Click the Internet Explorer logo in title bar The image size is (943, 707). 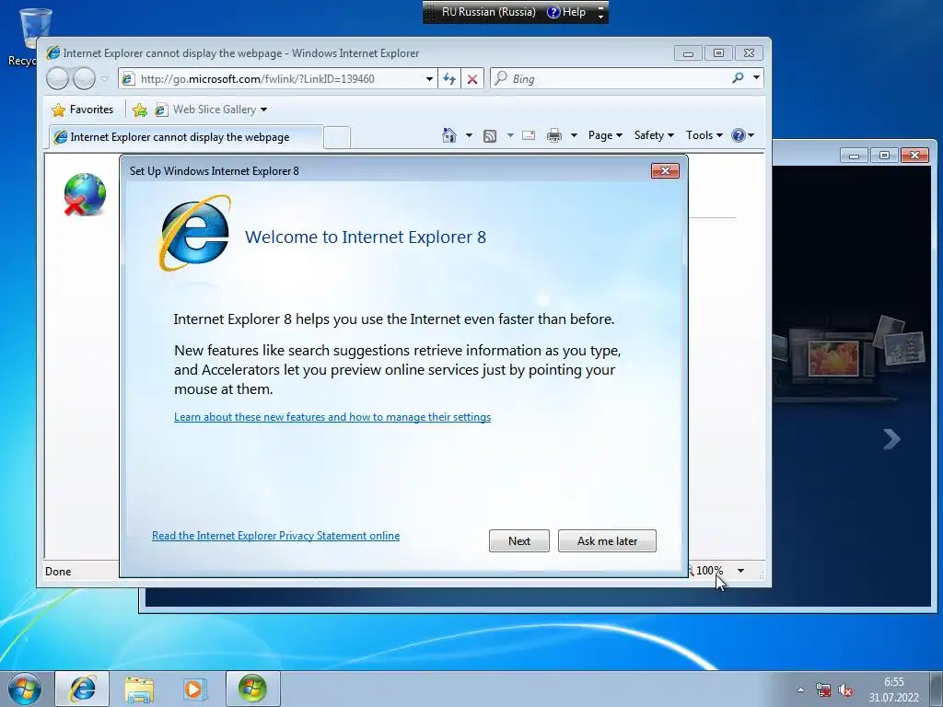tap(53, 52)
